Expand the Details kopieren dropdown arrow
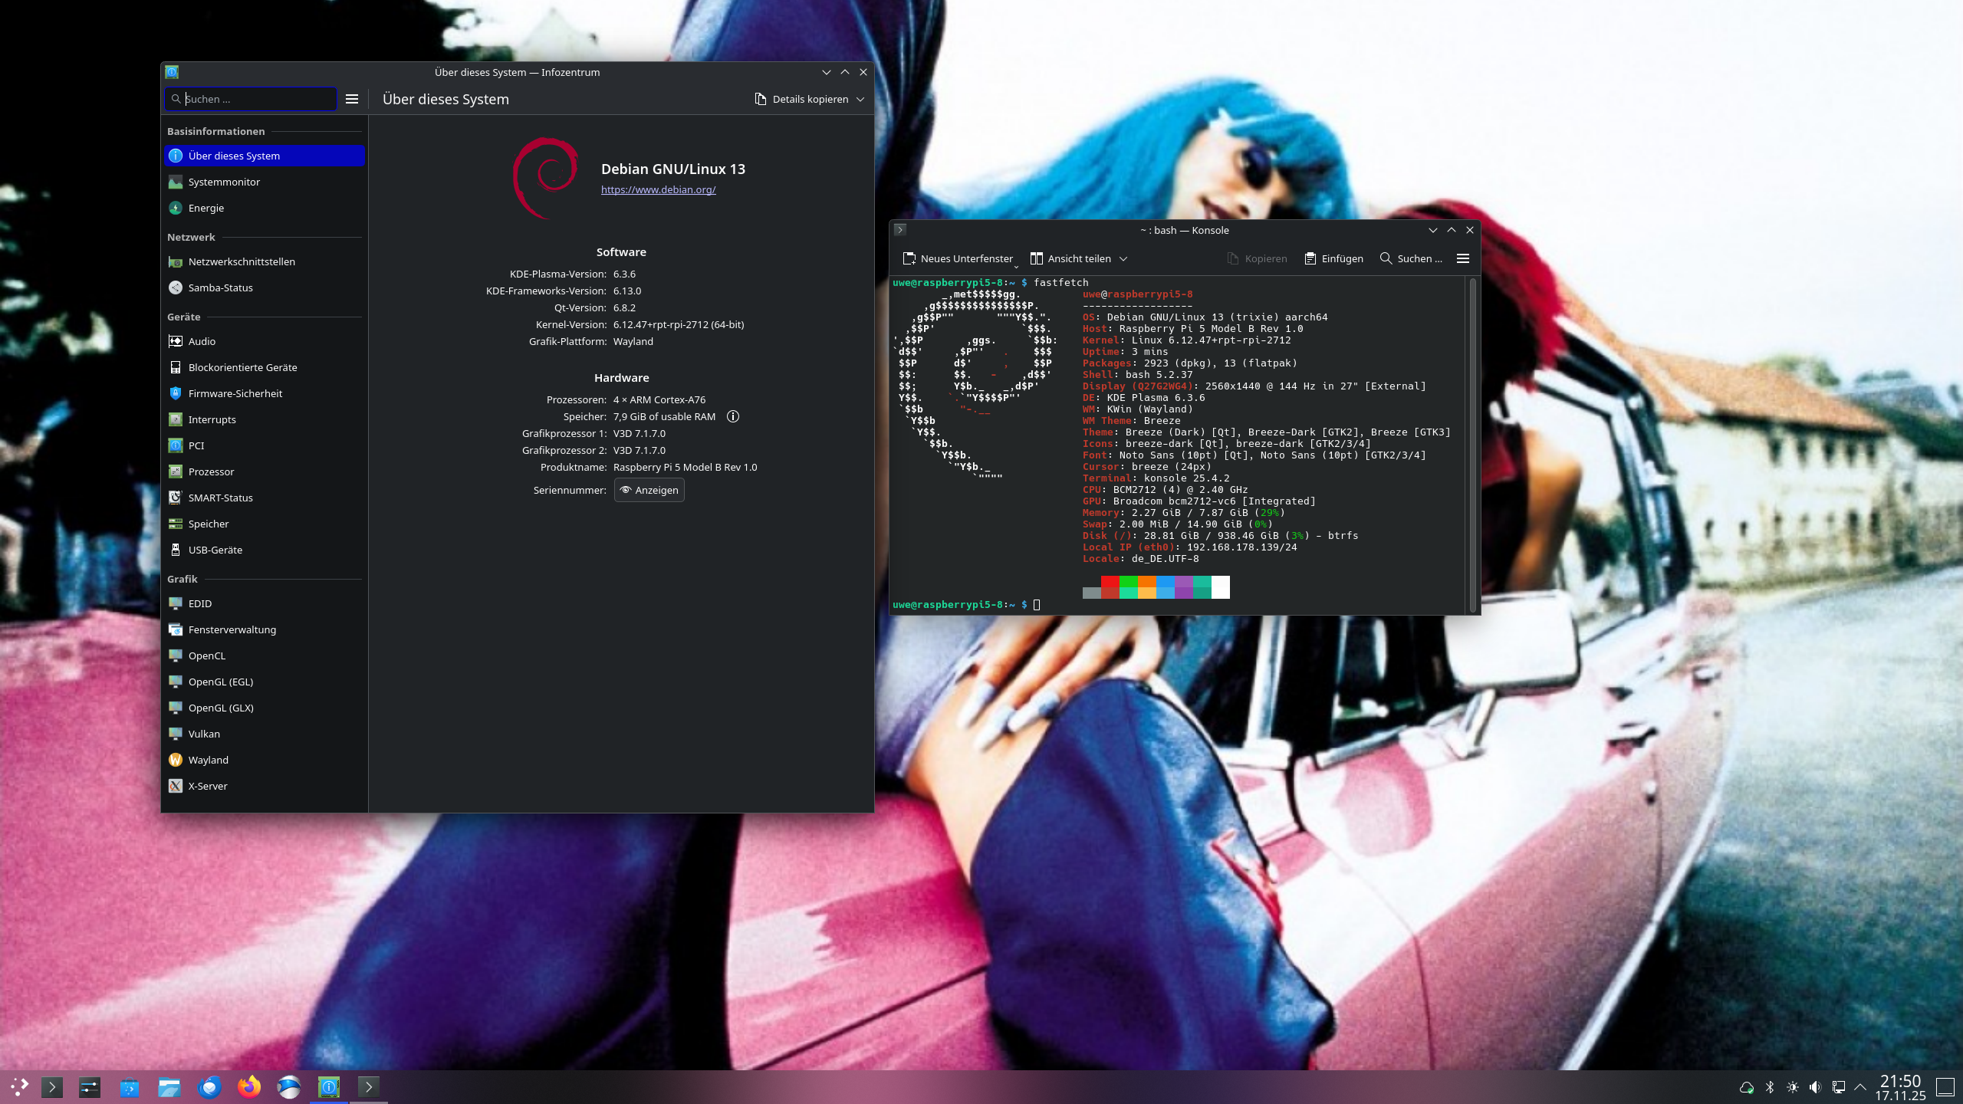 [x=860, y=99]
